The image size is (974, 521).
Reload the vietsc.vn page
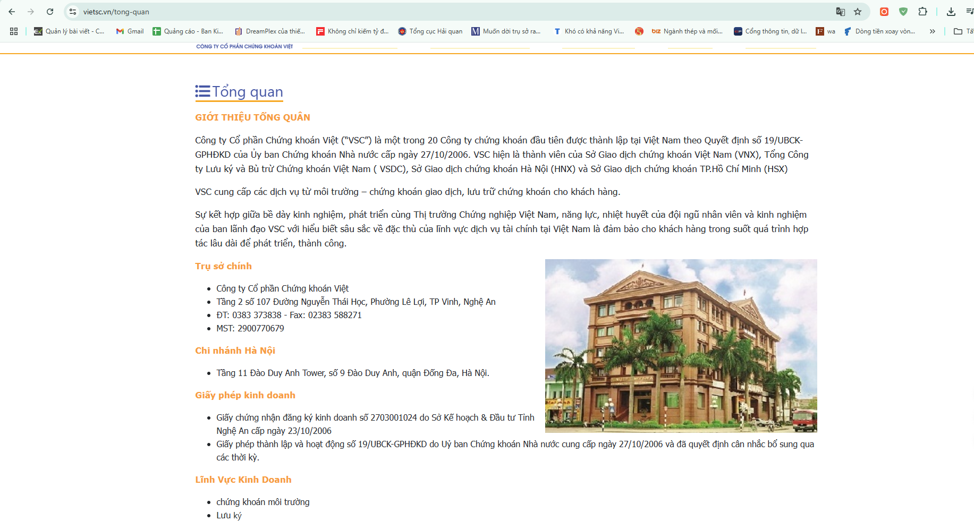tap(50, 12)
